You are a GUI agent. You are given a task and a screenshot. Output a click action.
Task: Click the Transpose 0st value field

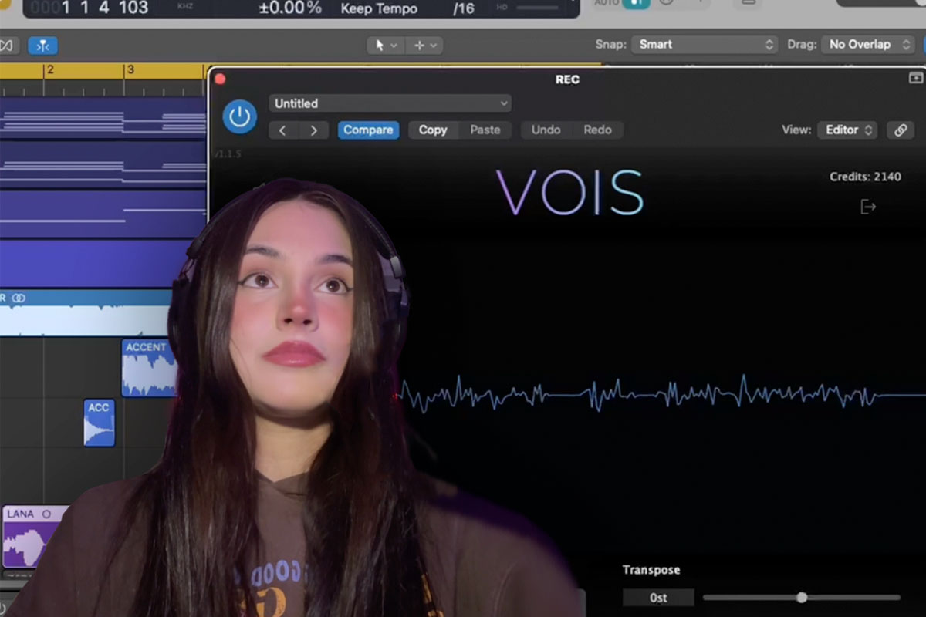(x=658, y=598)
